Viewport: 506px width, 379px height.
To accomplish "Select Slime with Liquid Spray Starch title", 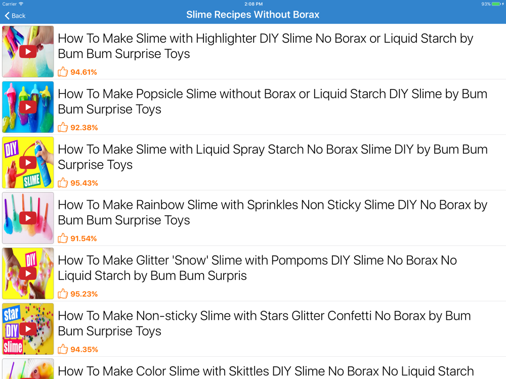I will point(273,157).
